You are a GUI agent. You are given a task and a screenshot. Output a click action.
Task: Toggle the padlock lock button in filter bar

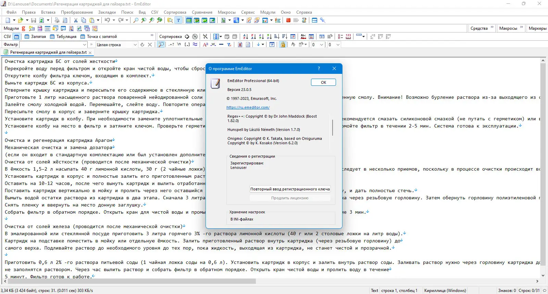pyautogui.click(x=283, y=45)
